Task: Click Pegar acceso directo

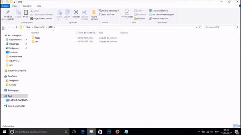Action: pyautogui.click(x=41, y=18)
